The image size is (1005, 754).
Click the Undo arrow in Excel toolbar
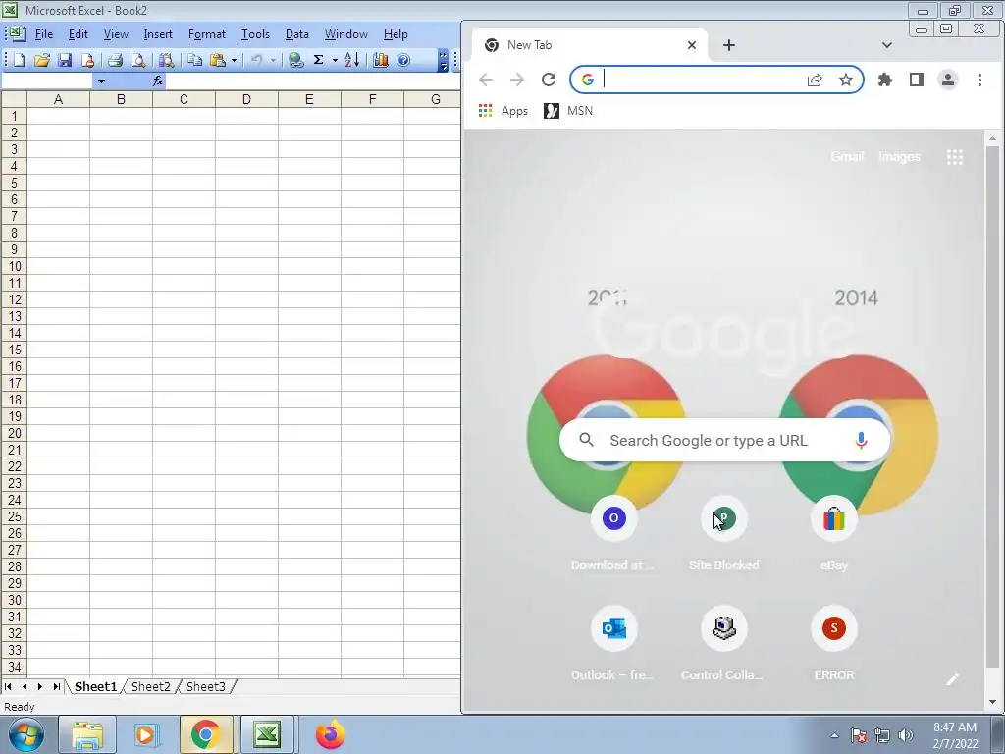257,60
